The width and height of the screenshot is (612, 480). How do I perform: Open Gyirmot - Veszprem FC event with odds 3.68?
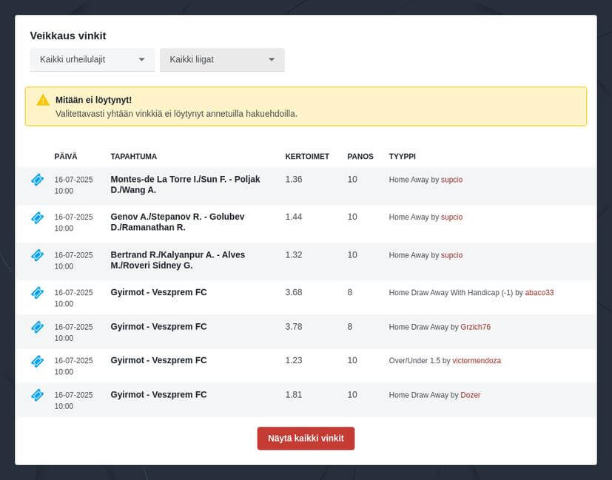[x=158, y=292]
